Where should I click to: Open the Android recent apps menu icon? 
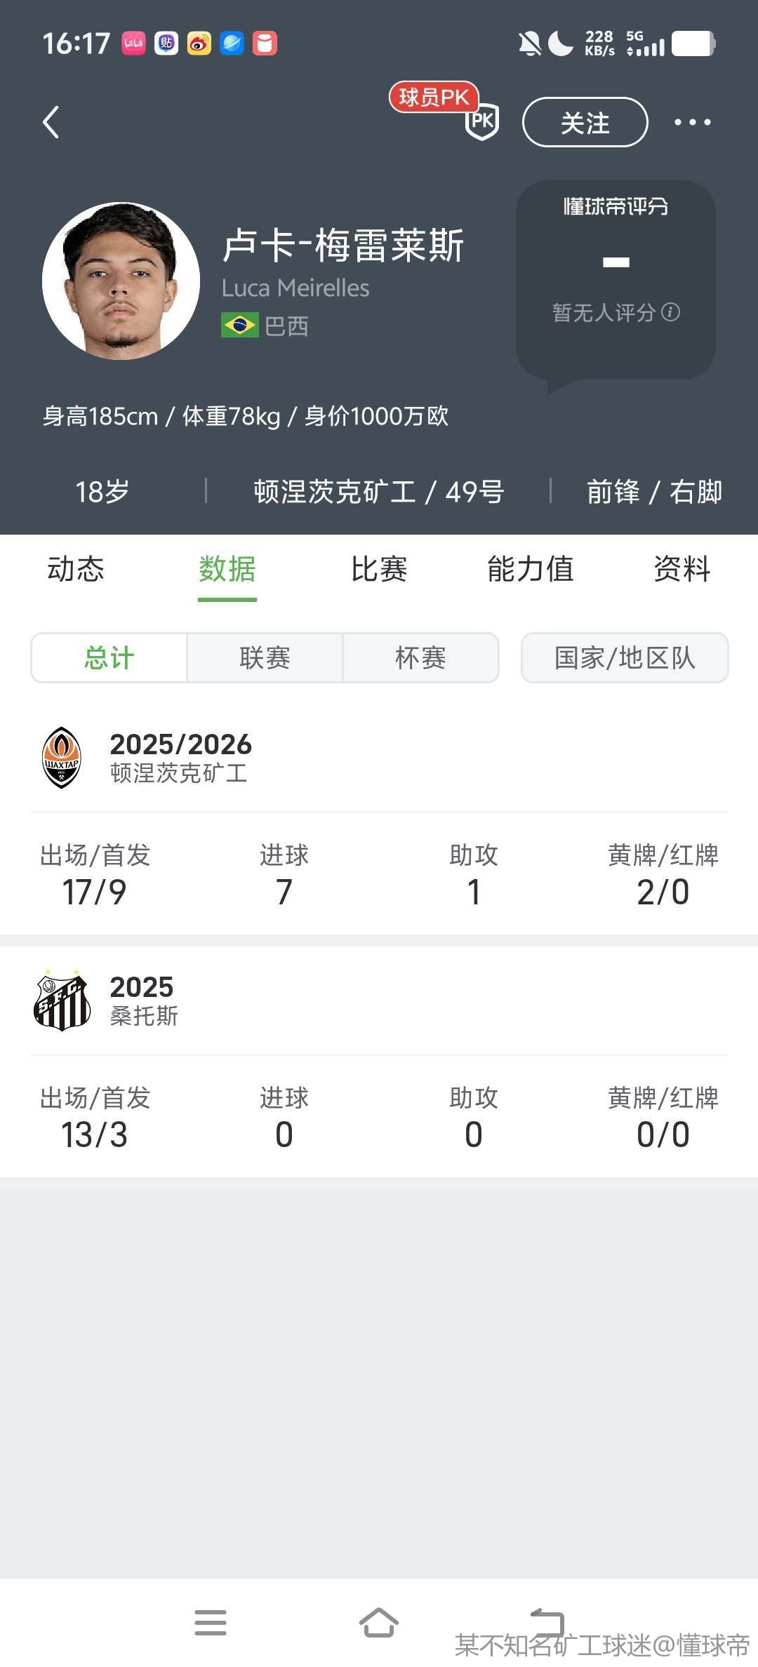click(211, 1622)
